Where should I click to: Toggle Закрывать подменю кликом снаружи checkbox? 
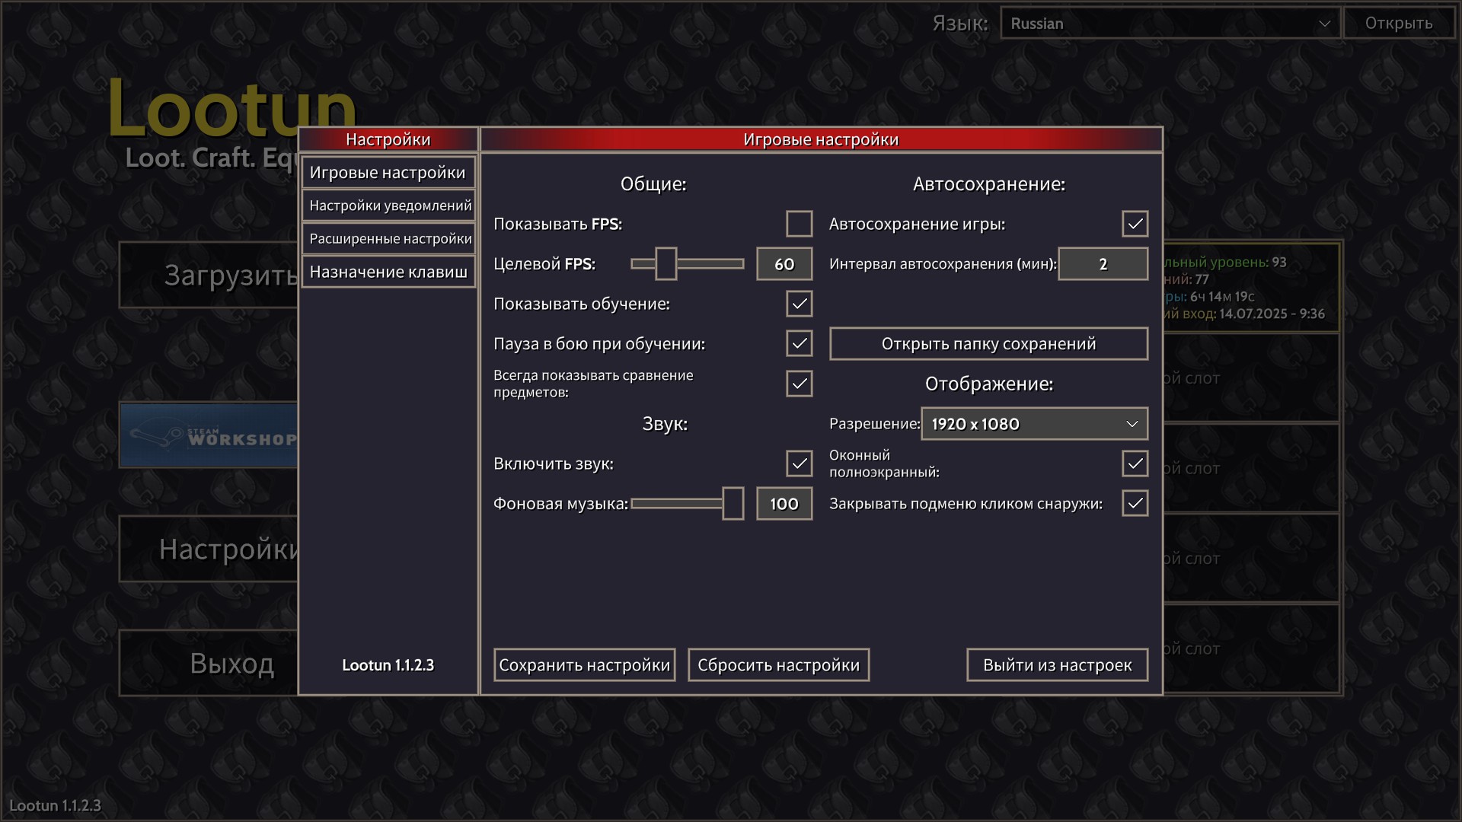(x=1135, y=503)
